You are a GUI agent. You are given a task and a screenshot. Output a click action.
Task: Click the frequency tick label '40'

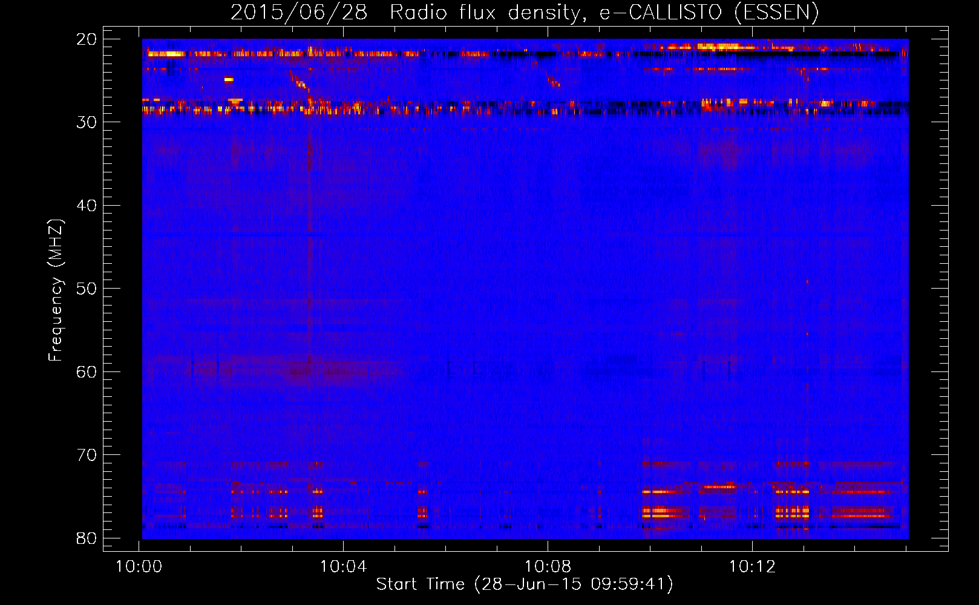(87, 206)
